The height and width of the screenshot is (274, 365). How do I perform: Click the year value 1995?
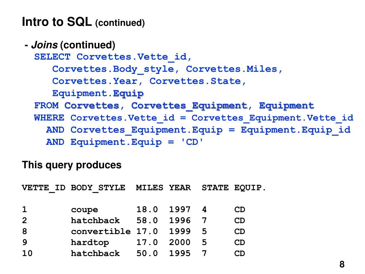click(x=180, y=253)
